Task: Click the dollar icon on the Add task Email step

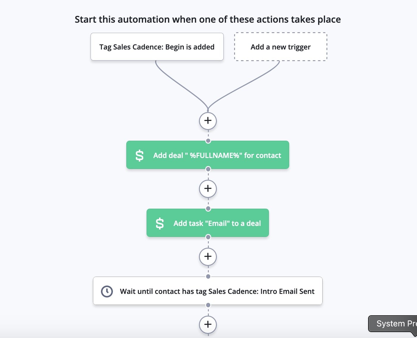Action: click(x=160, y=223)
